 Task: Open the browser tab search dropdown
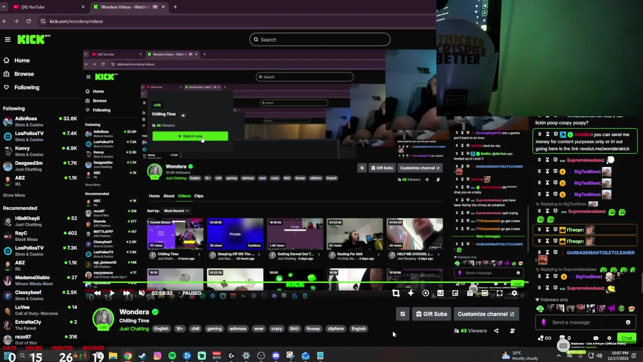(4, 7)
